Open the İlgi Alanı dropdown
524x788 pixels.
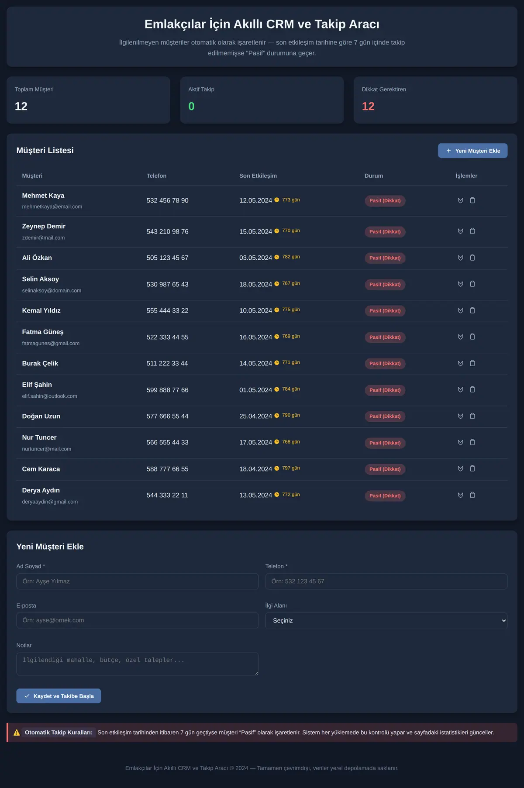click(x=386, y=620)
